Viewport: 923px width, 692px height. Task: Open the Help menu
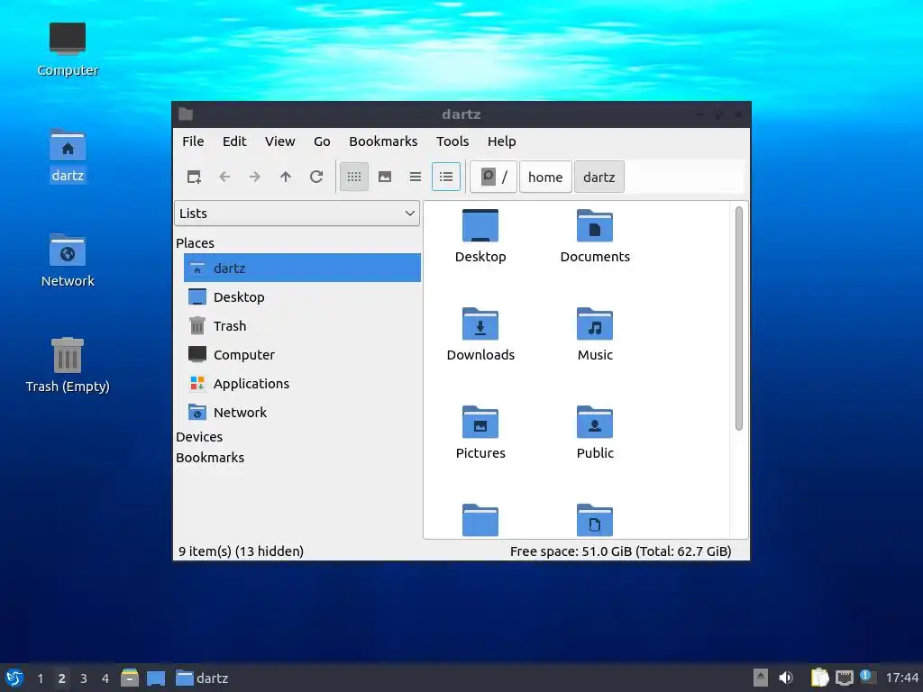click(x=501, y=141)
